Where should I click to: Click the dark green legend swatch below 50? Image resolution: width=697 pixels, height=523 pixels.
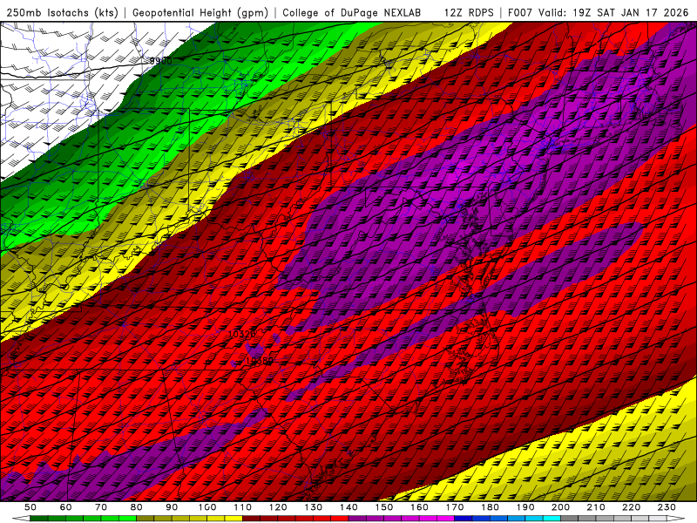39,519
